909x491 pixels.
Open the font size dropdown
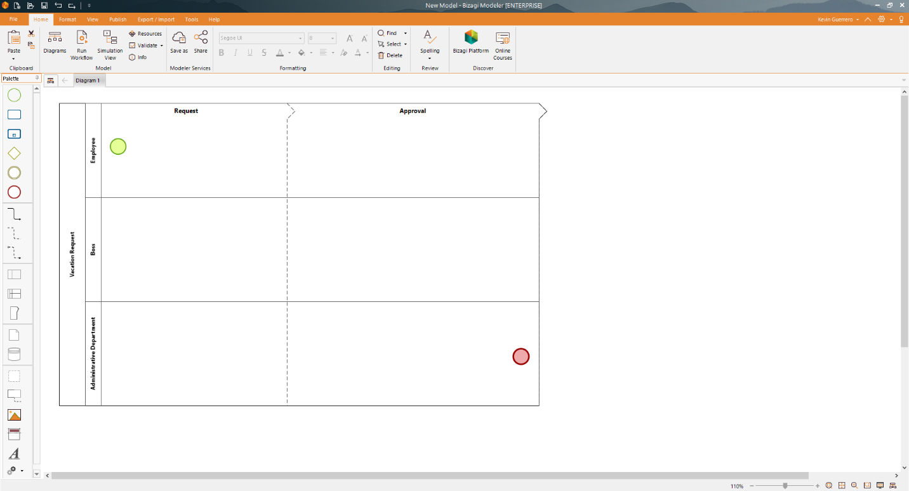point(333,38)
